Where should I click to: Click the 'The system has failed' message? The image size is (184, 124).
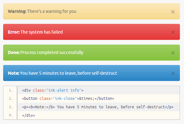coord(41,32)
